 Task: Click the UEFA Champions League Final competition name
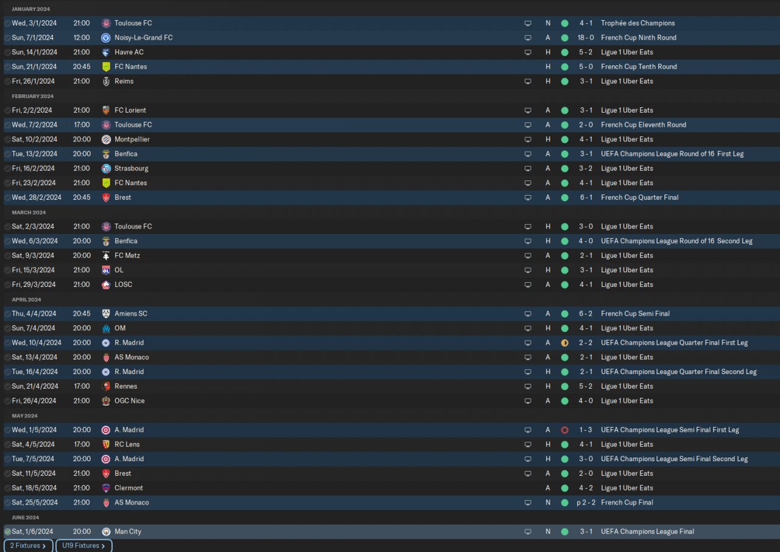(x=647, y=532)
